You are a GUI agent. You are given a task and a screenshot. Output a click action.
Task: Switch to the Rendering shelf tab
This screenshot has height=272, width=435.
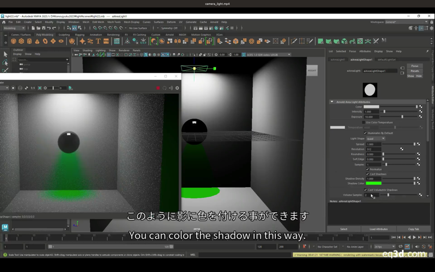click(x=113, y=34)
